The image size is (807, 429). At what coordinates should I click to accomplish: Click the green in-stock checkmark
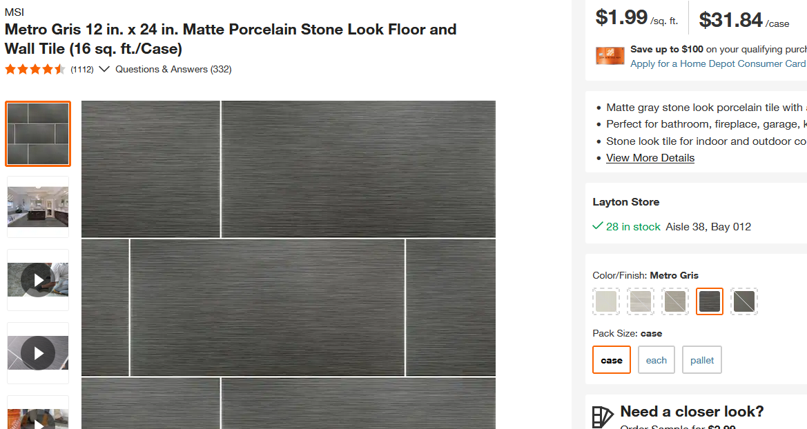coord(597,226)
